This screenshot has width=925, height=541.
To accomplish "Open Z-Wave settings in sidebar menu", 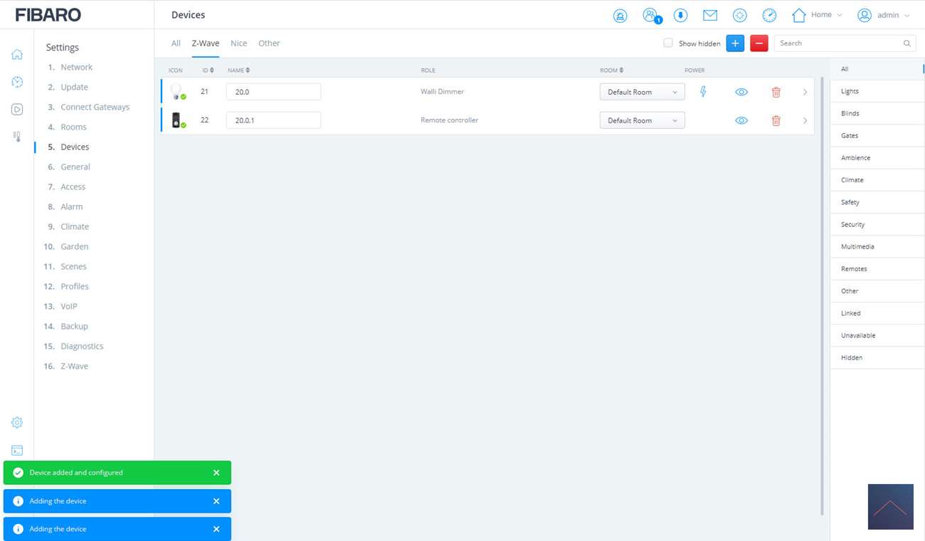I will pos(74,366).
